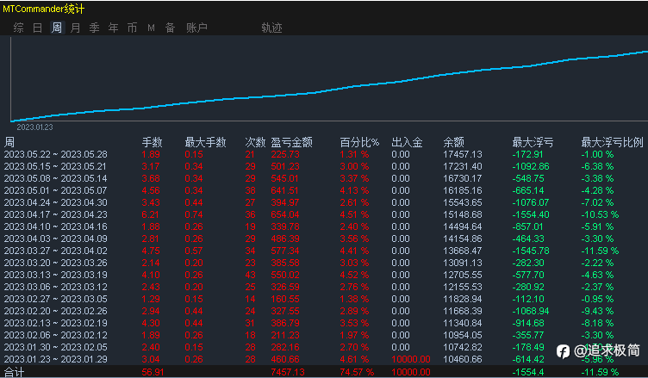Open the 账户 account tab
This screenshot has width=648, height=378.
click(196, 28)
